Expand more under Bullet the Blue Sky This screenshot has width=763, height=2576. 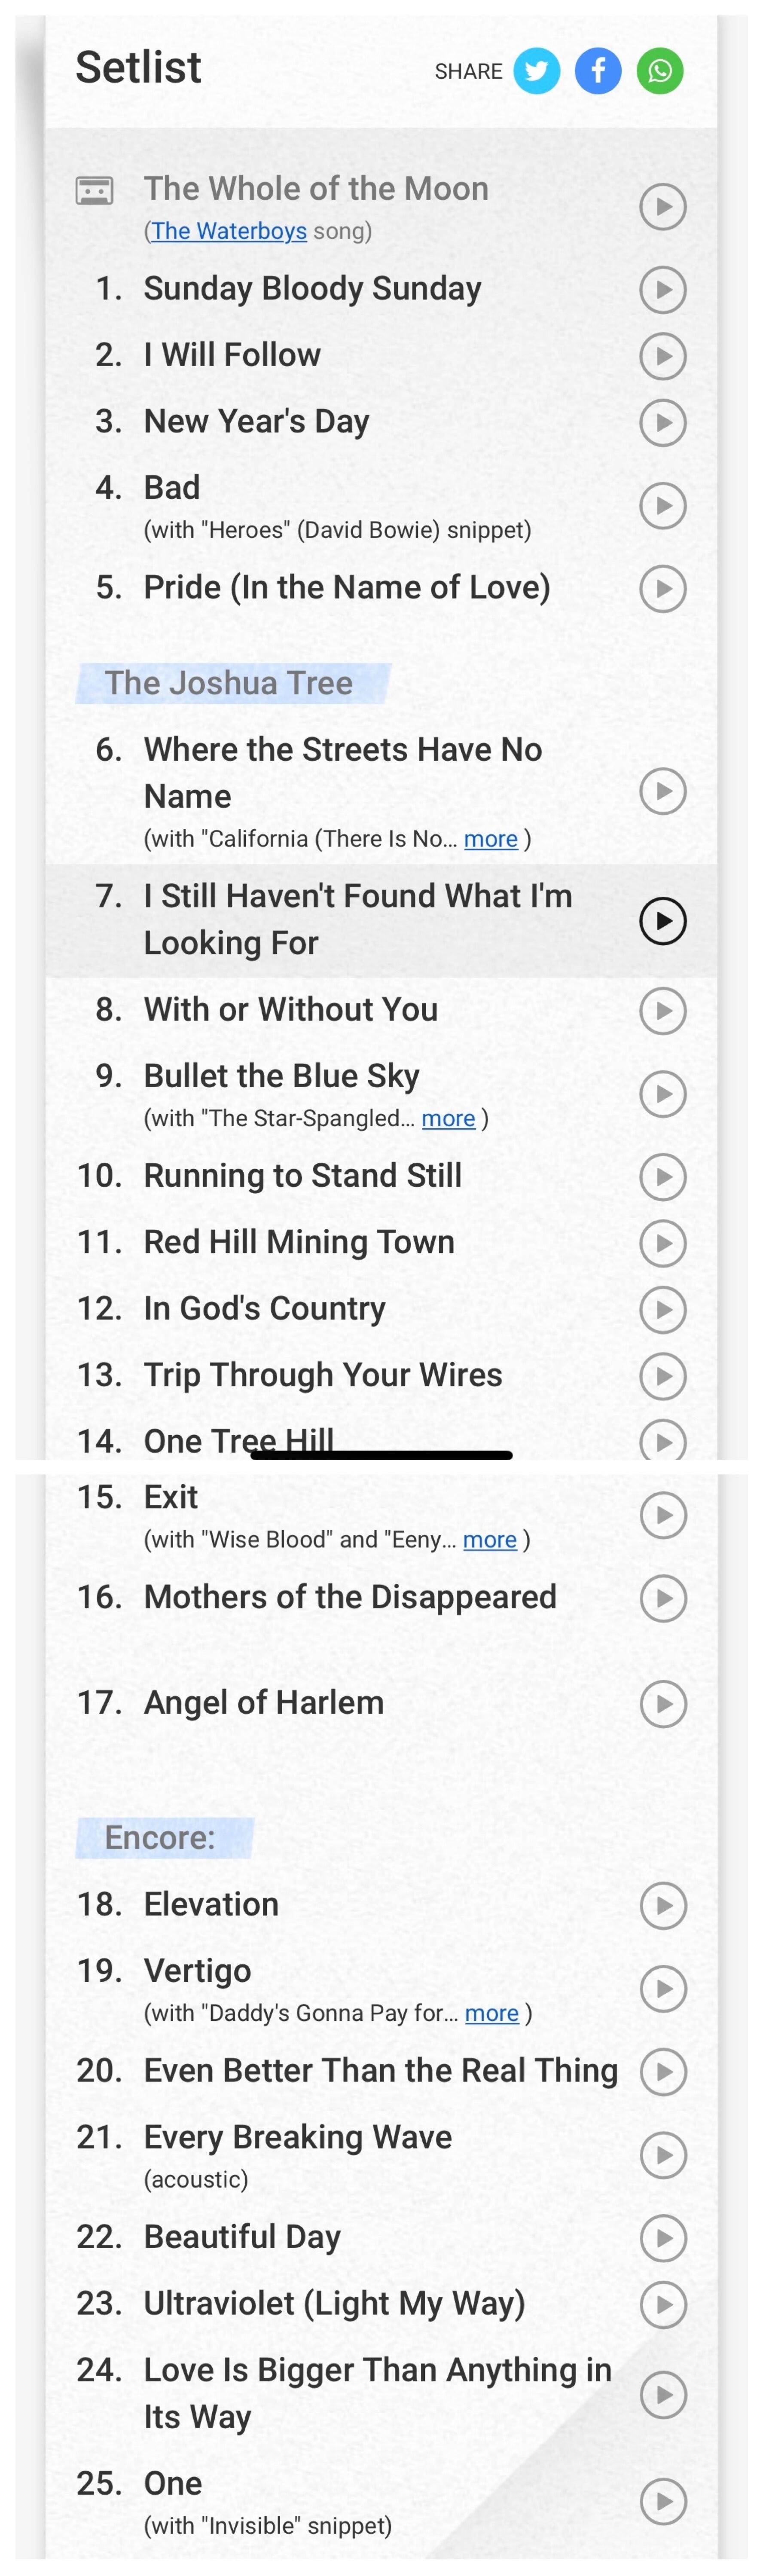tap(448, 1119)
